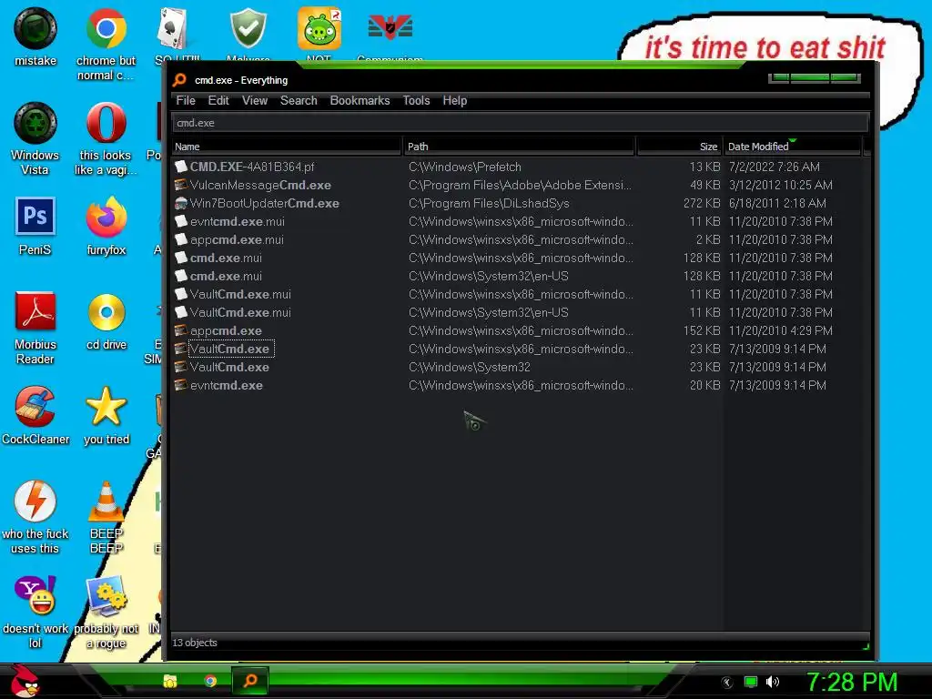The image size is (932, 699).
Task: Sort by the Size column header
Action: point(679,147)
